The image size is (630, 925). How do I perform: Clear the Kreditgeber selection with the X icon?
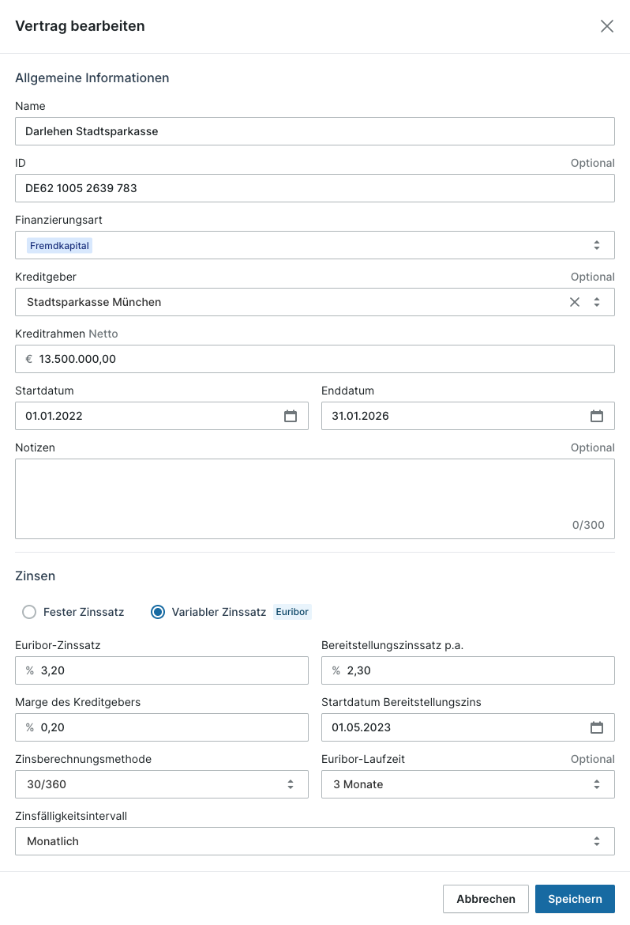(x=575, y=302)
